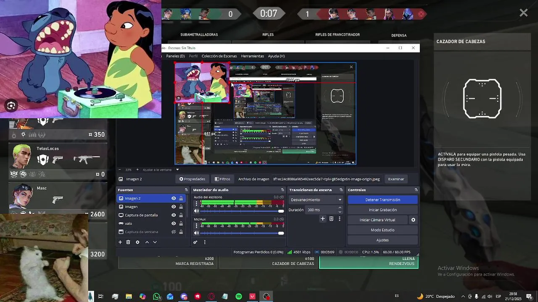Click Examinar to browse image file
538x302 pixels.
click(x=396, y=179)
